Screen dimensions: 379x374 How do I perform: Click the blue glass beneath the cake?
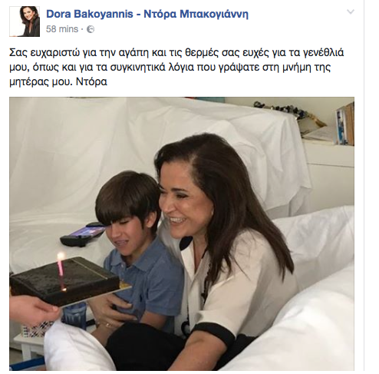(x=74, y=314)
